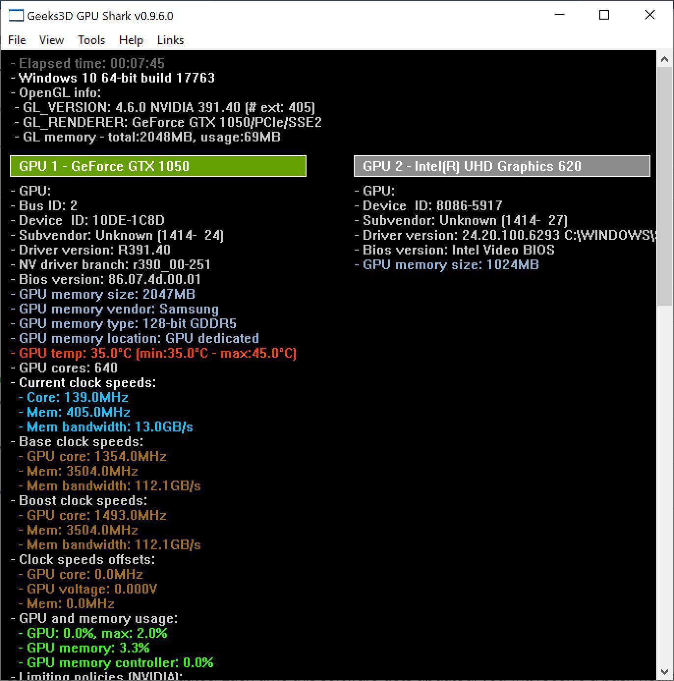The height and width of the screenshot is (681, 674).
Task: Close the GPU Shark window
Action: [649, 15]
